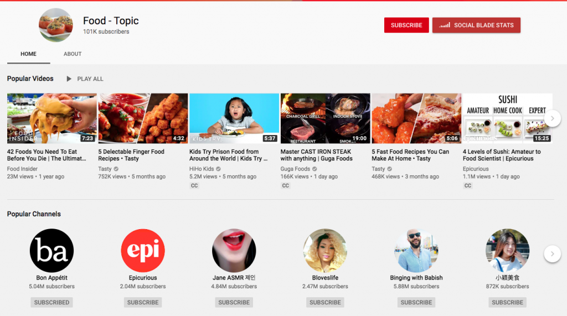Open the Jane ASMR channel avatar
The image size is (567, 316).
234,250
